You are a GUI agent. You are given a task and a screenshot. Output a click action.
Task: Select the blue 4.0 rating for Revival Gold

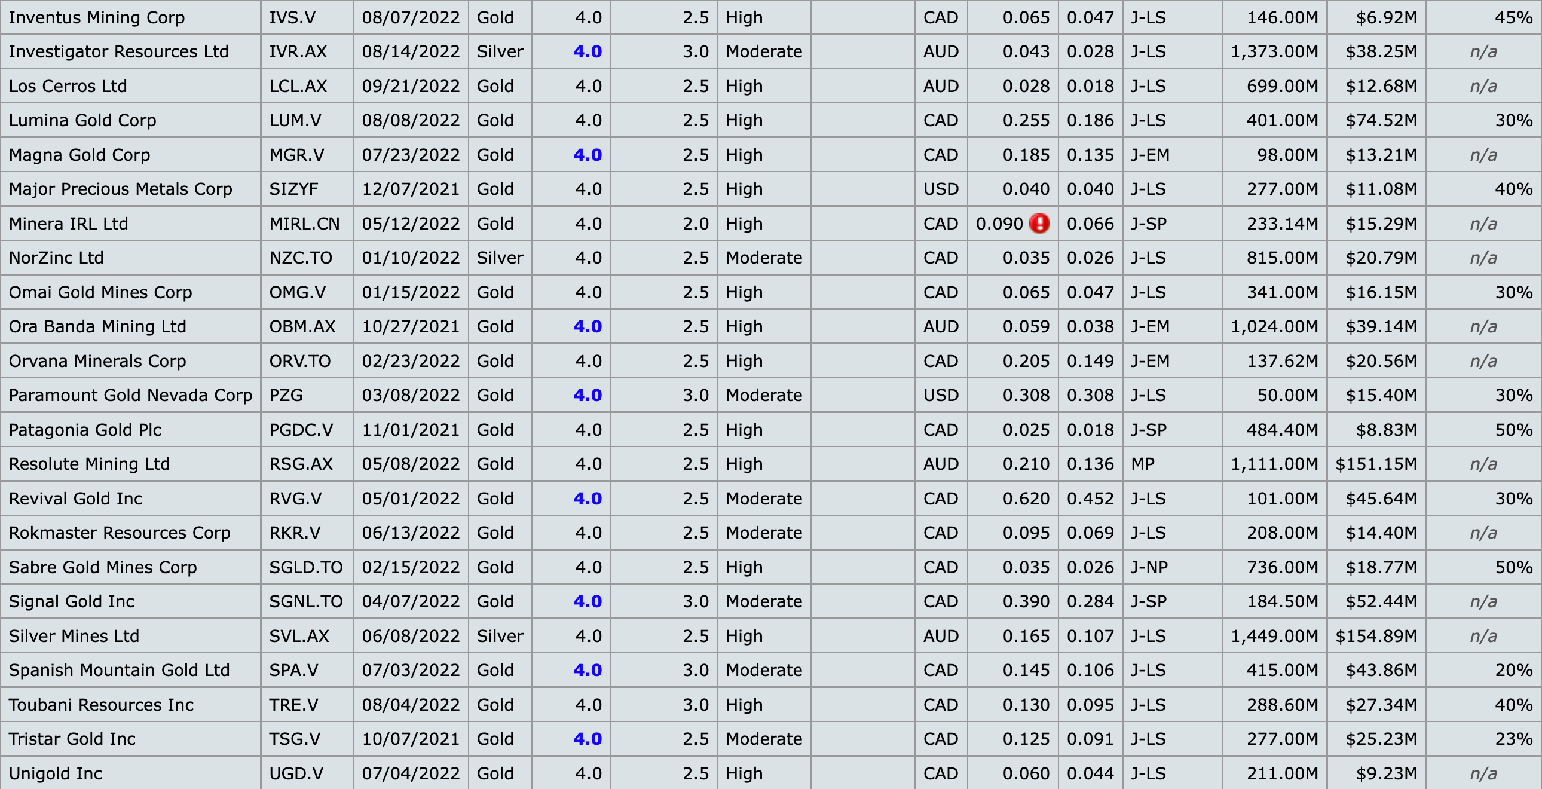click(x=587, y=499)
